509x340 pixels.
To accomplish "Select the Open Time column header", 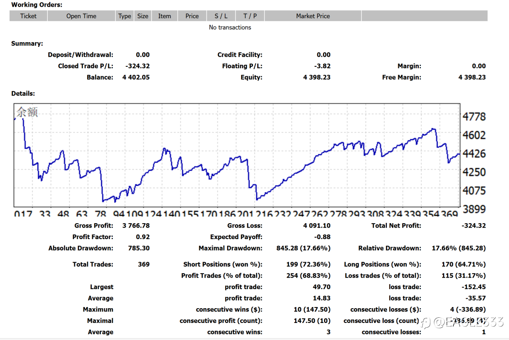I will [82, 16].
